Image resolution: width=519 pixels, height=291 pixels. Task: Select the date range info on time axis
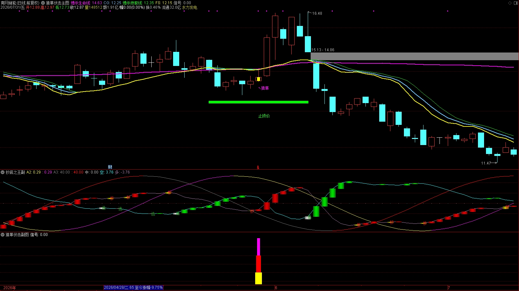(133, 287)
